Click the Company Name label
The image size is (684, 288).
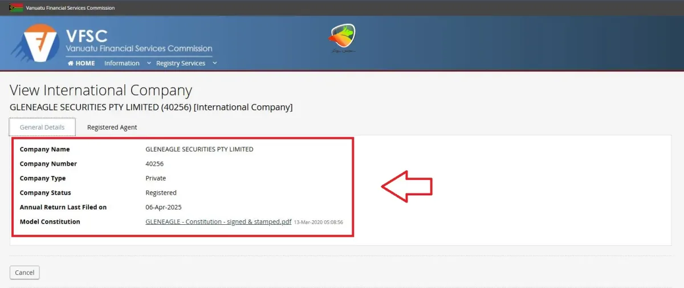[x=44, y=149]
